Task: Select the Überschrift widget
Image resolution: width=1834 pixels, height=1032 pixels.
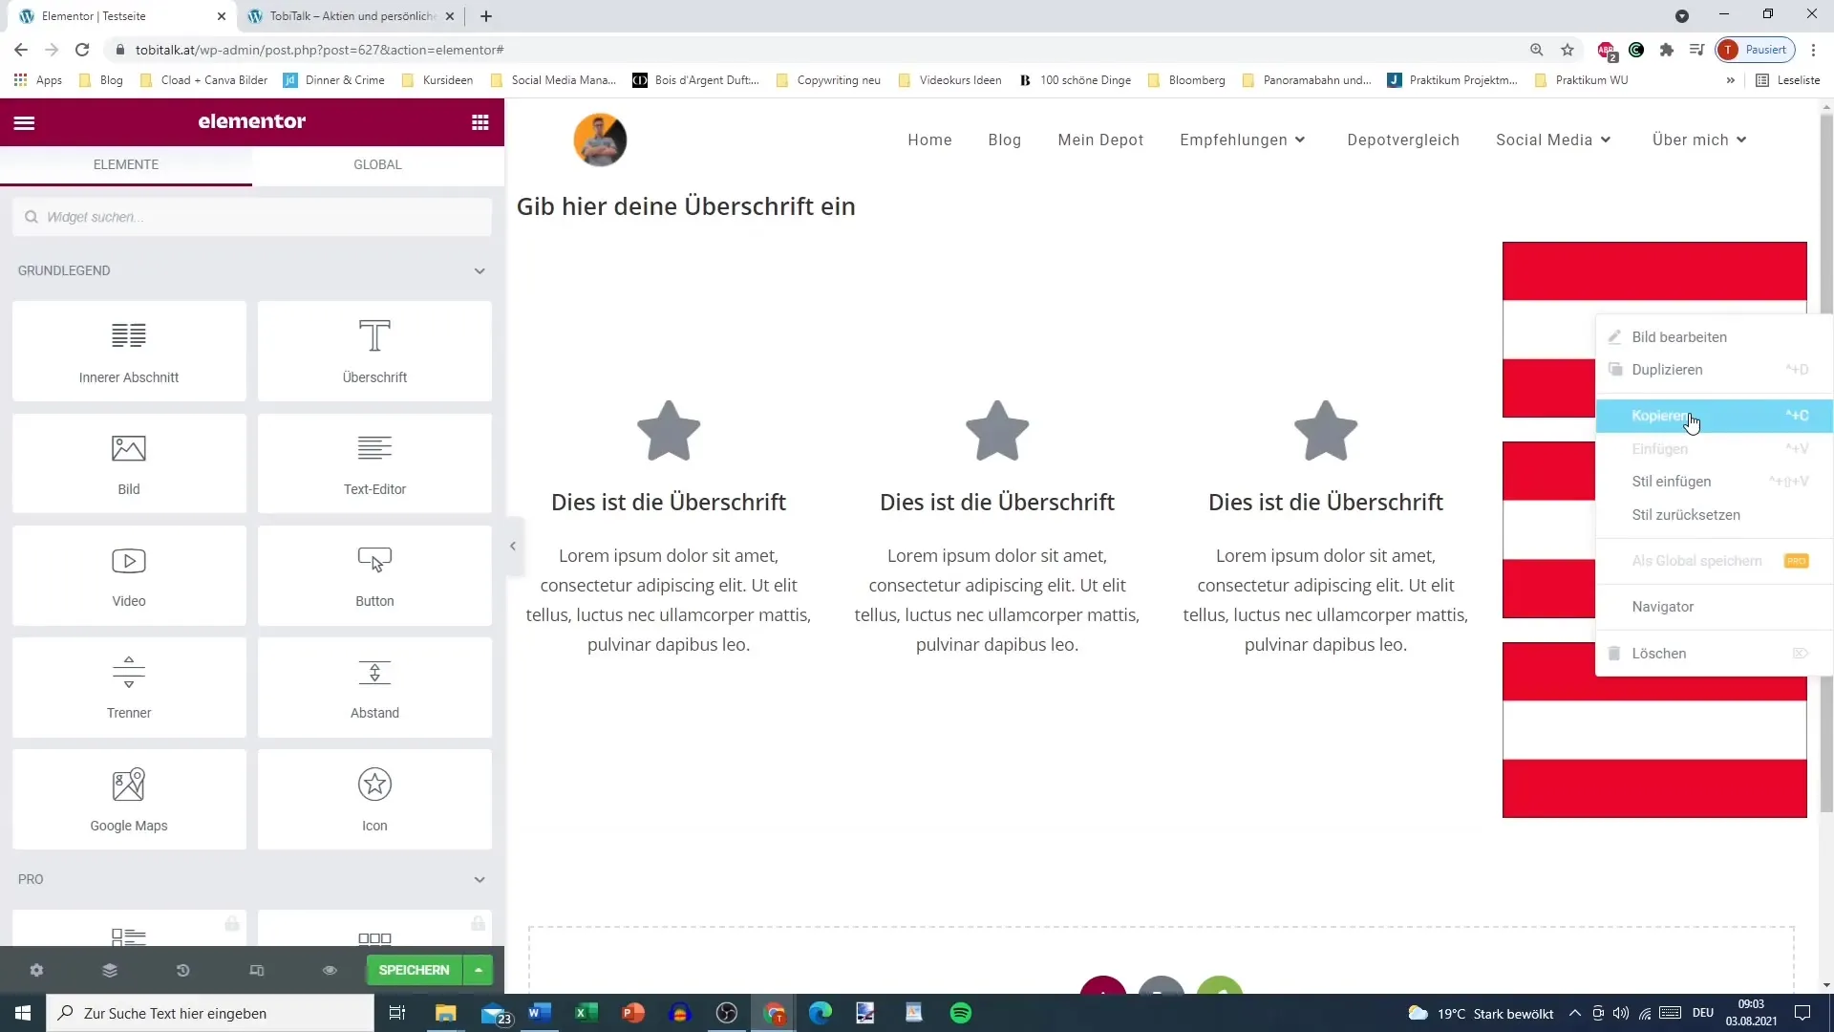Action: (x=374, y=352)
